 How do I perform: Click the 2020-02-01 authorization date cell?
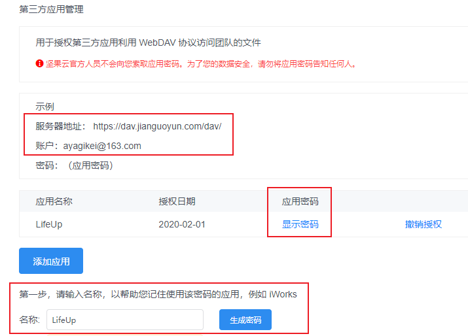pyautogui.click(x=181, y=224)
